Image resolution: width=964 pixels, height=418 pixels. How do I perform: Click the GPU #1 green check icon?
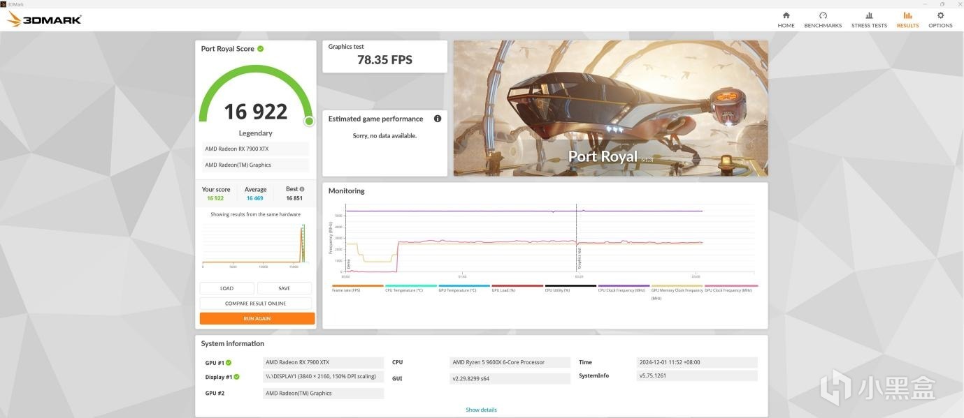(229, 363)
